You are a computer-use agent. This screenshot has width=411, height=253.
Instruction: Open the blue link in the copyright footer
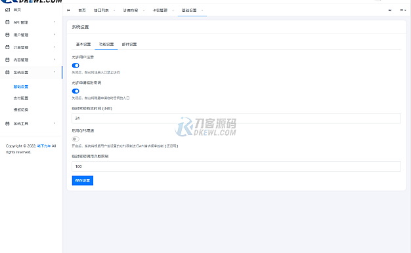pyautogui.click(x=44, y=146)
